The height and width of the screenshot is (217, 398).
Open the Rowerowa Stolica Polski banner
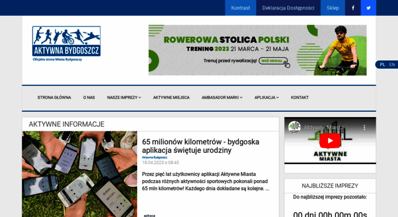coord(257,50)
